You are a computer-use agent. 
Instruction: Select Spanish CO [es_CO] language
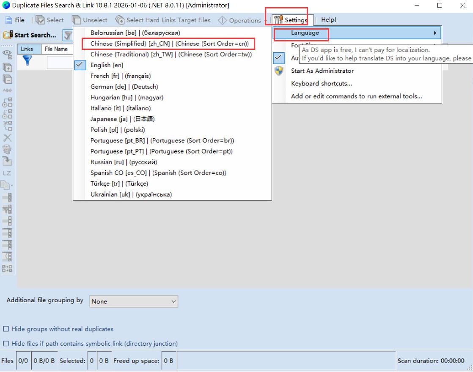172,173
